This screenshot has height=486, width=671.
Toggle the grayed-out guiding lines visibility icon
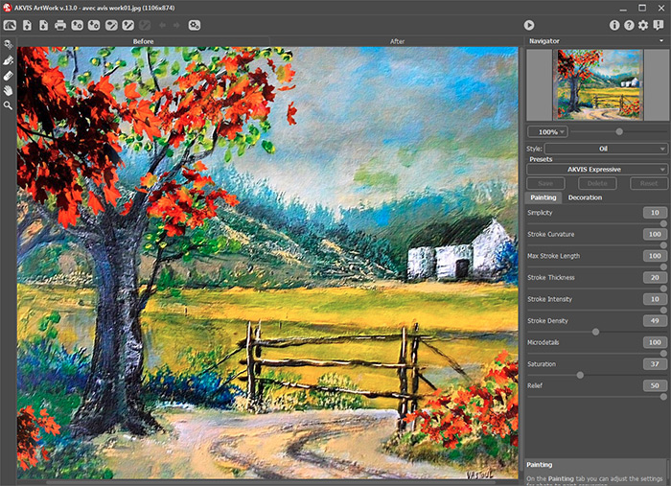145,25
